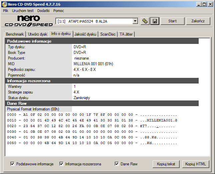Click the hex row starting with 0000
The width and height of the screenshot is (215, 174).
[92, 115]
